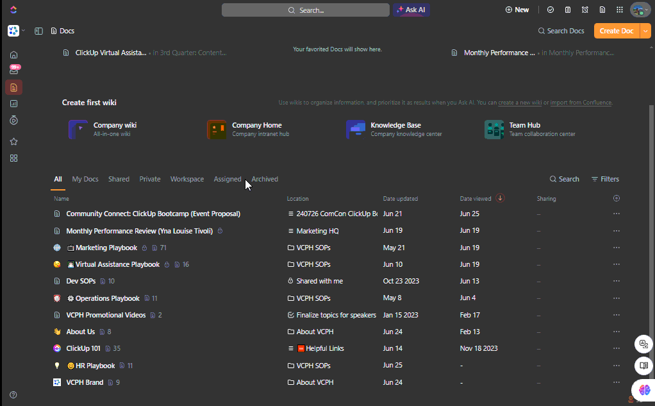Open the Notepad icon in the top bar
This screenshot has height=406, width=655.
point(568,10)
